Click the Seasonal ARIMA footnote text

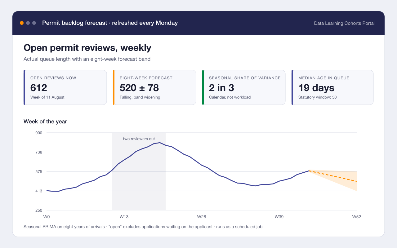(143, 227)
